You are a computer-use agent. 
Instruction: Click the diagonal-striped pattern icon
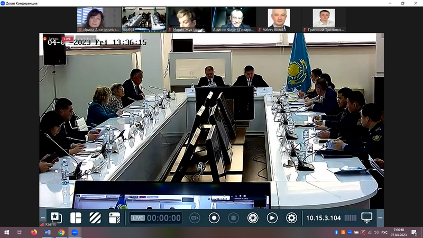click(x=95, y=218)
